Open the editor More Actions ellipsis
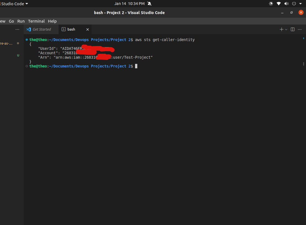 [300, 29]
